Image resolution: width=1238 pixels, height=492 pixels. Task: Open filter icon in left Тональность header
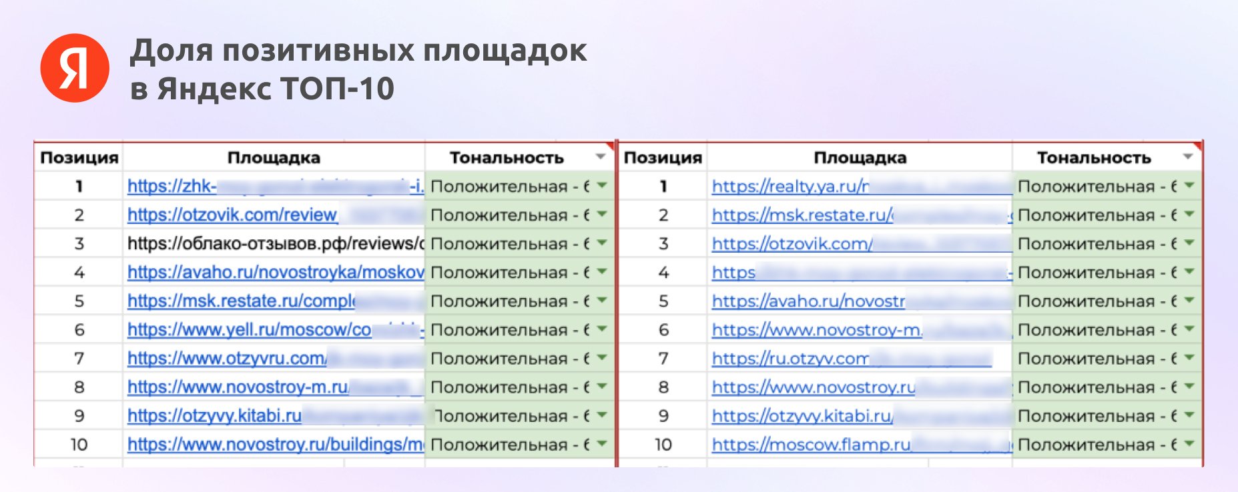(601, 157)
